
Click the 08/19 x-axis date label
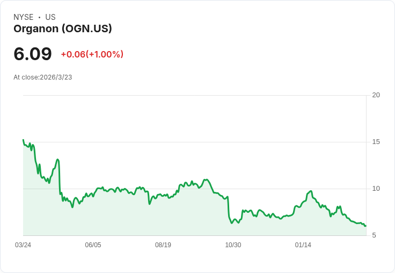tap(163, 245)
